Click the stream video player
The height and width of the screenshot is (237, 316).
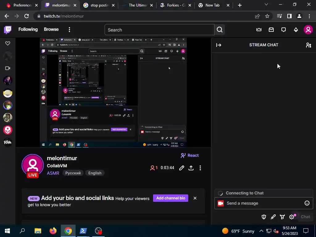[113, 93]
